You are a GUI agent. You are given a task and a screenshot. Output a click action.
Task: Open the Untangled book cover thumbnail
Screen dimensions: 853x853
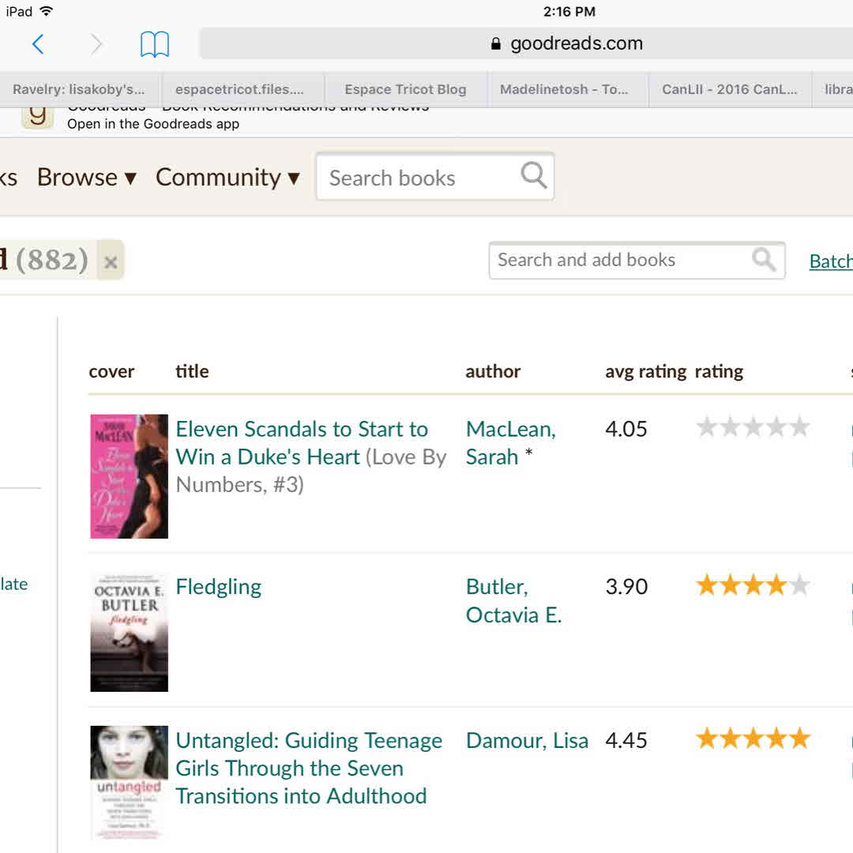pos(129,782)
